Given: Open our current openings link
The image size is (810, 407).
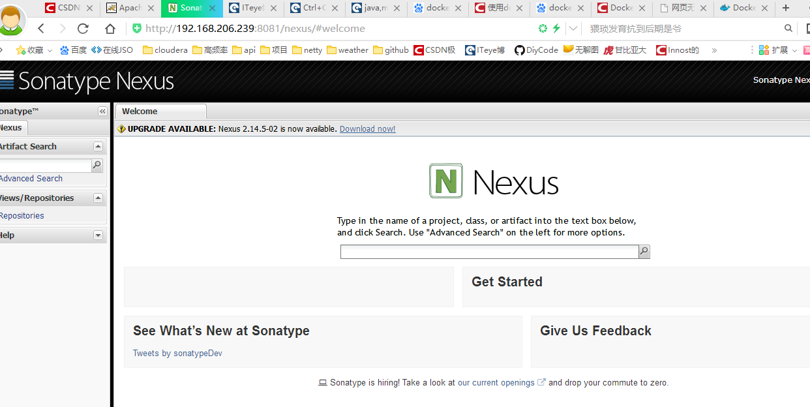Looking at the screenshot, I should [x=496, y=383].
